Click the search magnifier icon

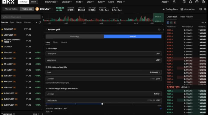(3, 17)
